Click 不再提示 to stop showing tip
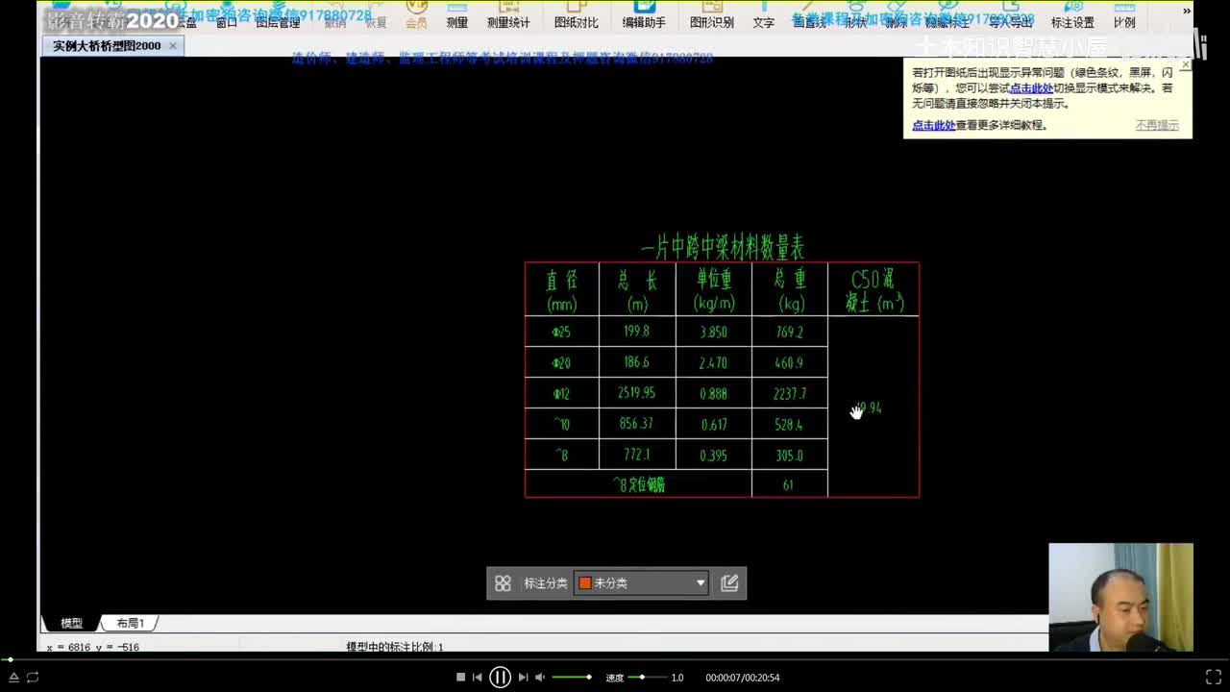Viewport: 1230px width, 692px height. (1157, 125)
